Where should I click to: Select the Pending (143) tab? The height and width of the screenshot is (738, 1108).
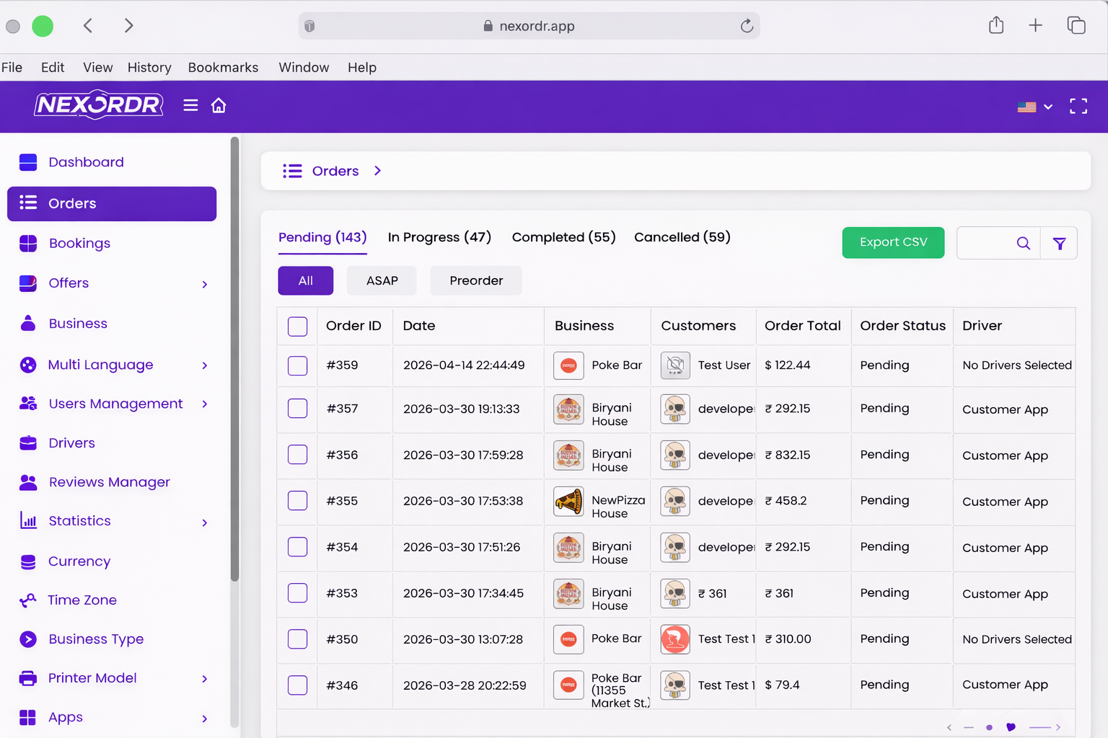click(x=322, y=237)
